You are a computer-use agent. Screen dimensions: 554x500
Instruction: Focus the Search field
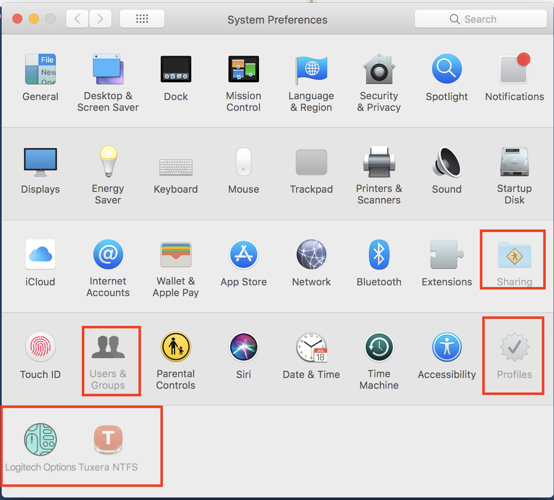point(481,19)
